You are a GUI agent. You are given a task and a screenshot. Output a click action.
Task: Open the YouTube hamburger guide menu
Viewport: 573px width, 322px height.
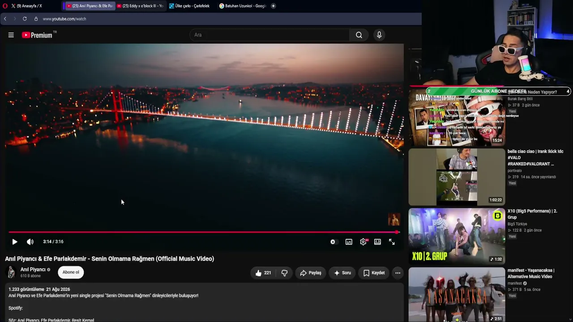tap(11, 35)
